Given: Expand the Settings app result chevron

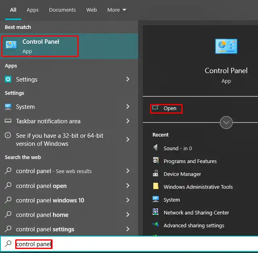Looking at the screenshot, I should [128, 80].
